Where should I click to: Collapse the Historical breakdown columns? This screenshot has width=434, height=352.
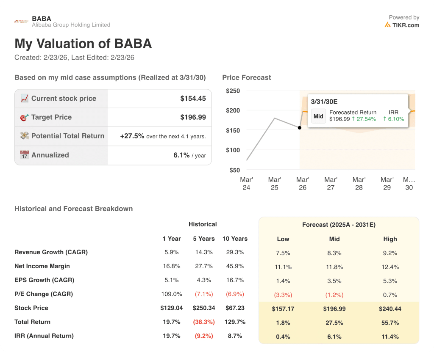click(x=203, y=224)
